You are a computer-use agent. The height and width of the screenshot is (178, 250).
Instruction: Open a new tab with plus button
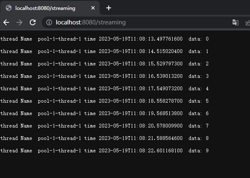109,8
